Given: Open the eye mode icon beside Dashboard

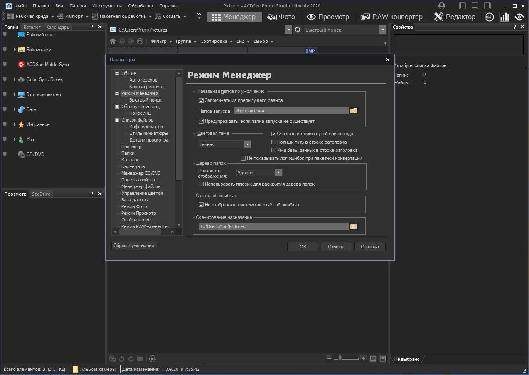Looking at the screenshot, I should pos(519,17).
